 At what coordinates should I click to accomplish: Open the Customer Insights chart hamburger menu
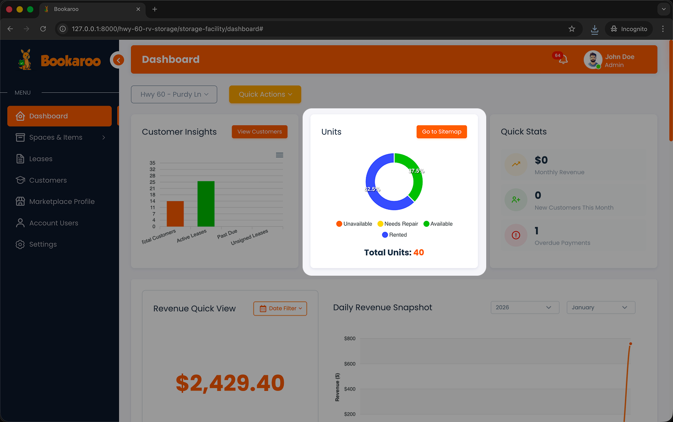click(279, 155)
